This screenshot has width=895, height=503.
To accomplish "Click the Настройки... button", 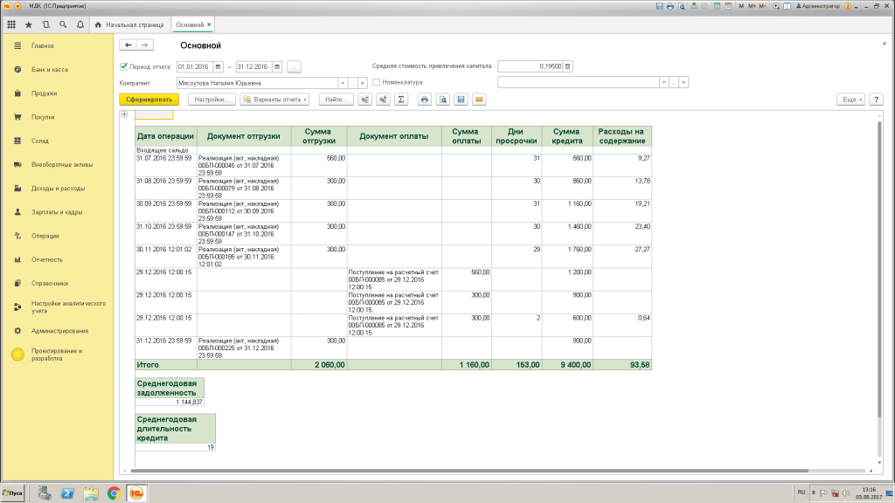I will pos(212,100).
